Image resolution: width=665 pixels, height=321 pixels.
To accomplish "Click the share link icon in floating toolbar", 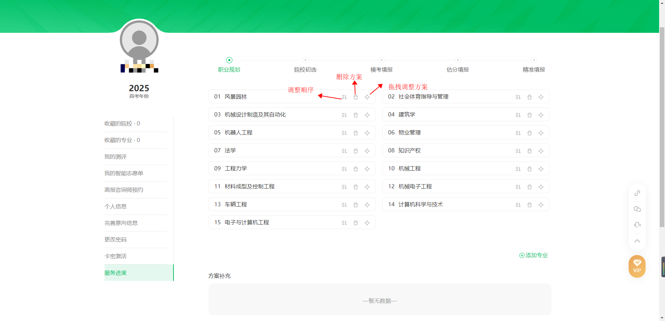I will point(637,193).
